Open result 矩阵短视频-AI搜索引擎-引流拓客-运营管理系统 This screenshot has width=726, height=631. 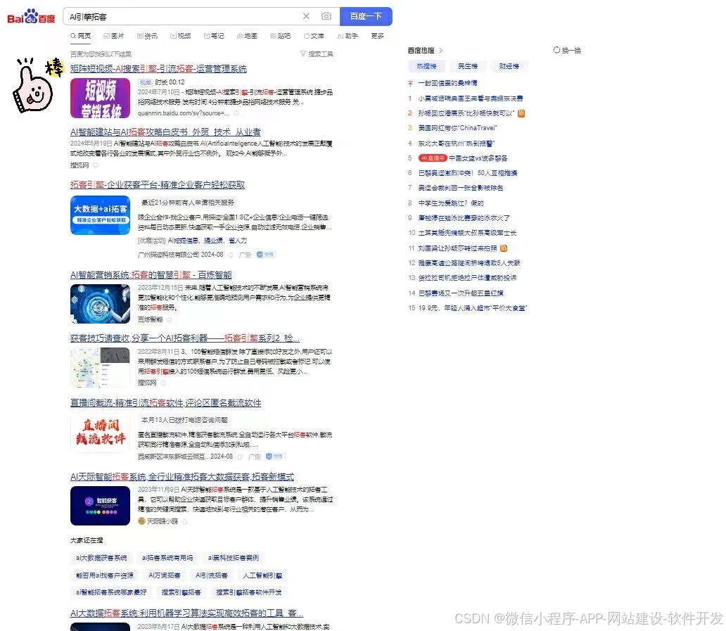point(158,69)
